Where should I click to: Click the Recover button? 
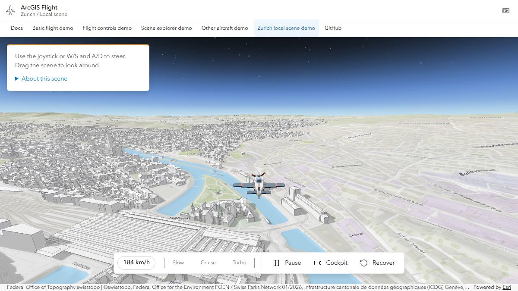[377, 263]
